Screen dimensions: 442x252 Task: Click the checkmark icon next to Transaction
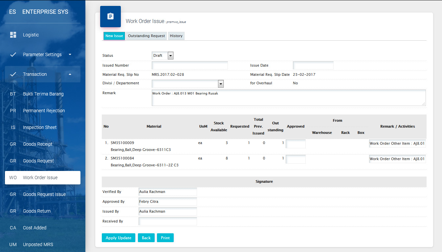[x=13, y=74]
